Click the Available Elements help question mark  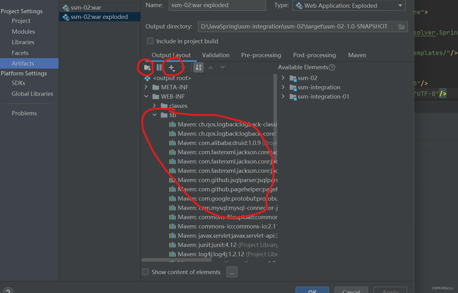[x=332, y=67]
